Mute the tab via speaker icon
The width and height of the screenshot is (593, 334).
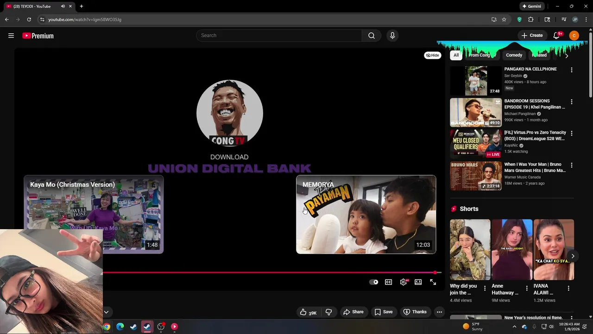click(x=63, y=6)
